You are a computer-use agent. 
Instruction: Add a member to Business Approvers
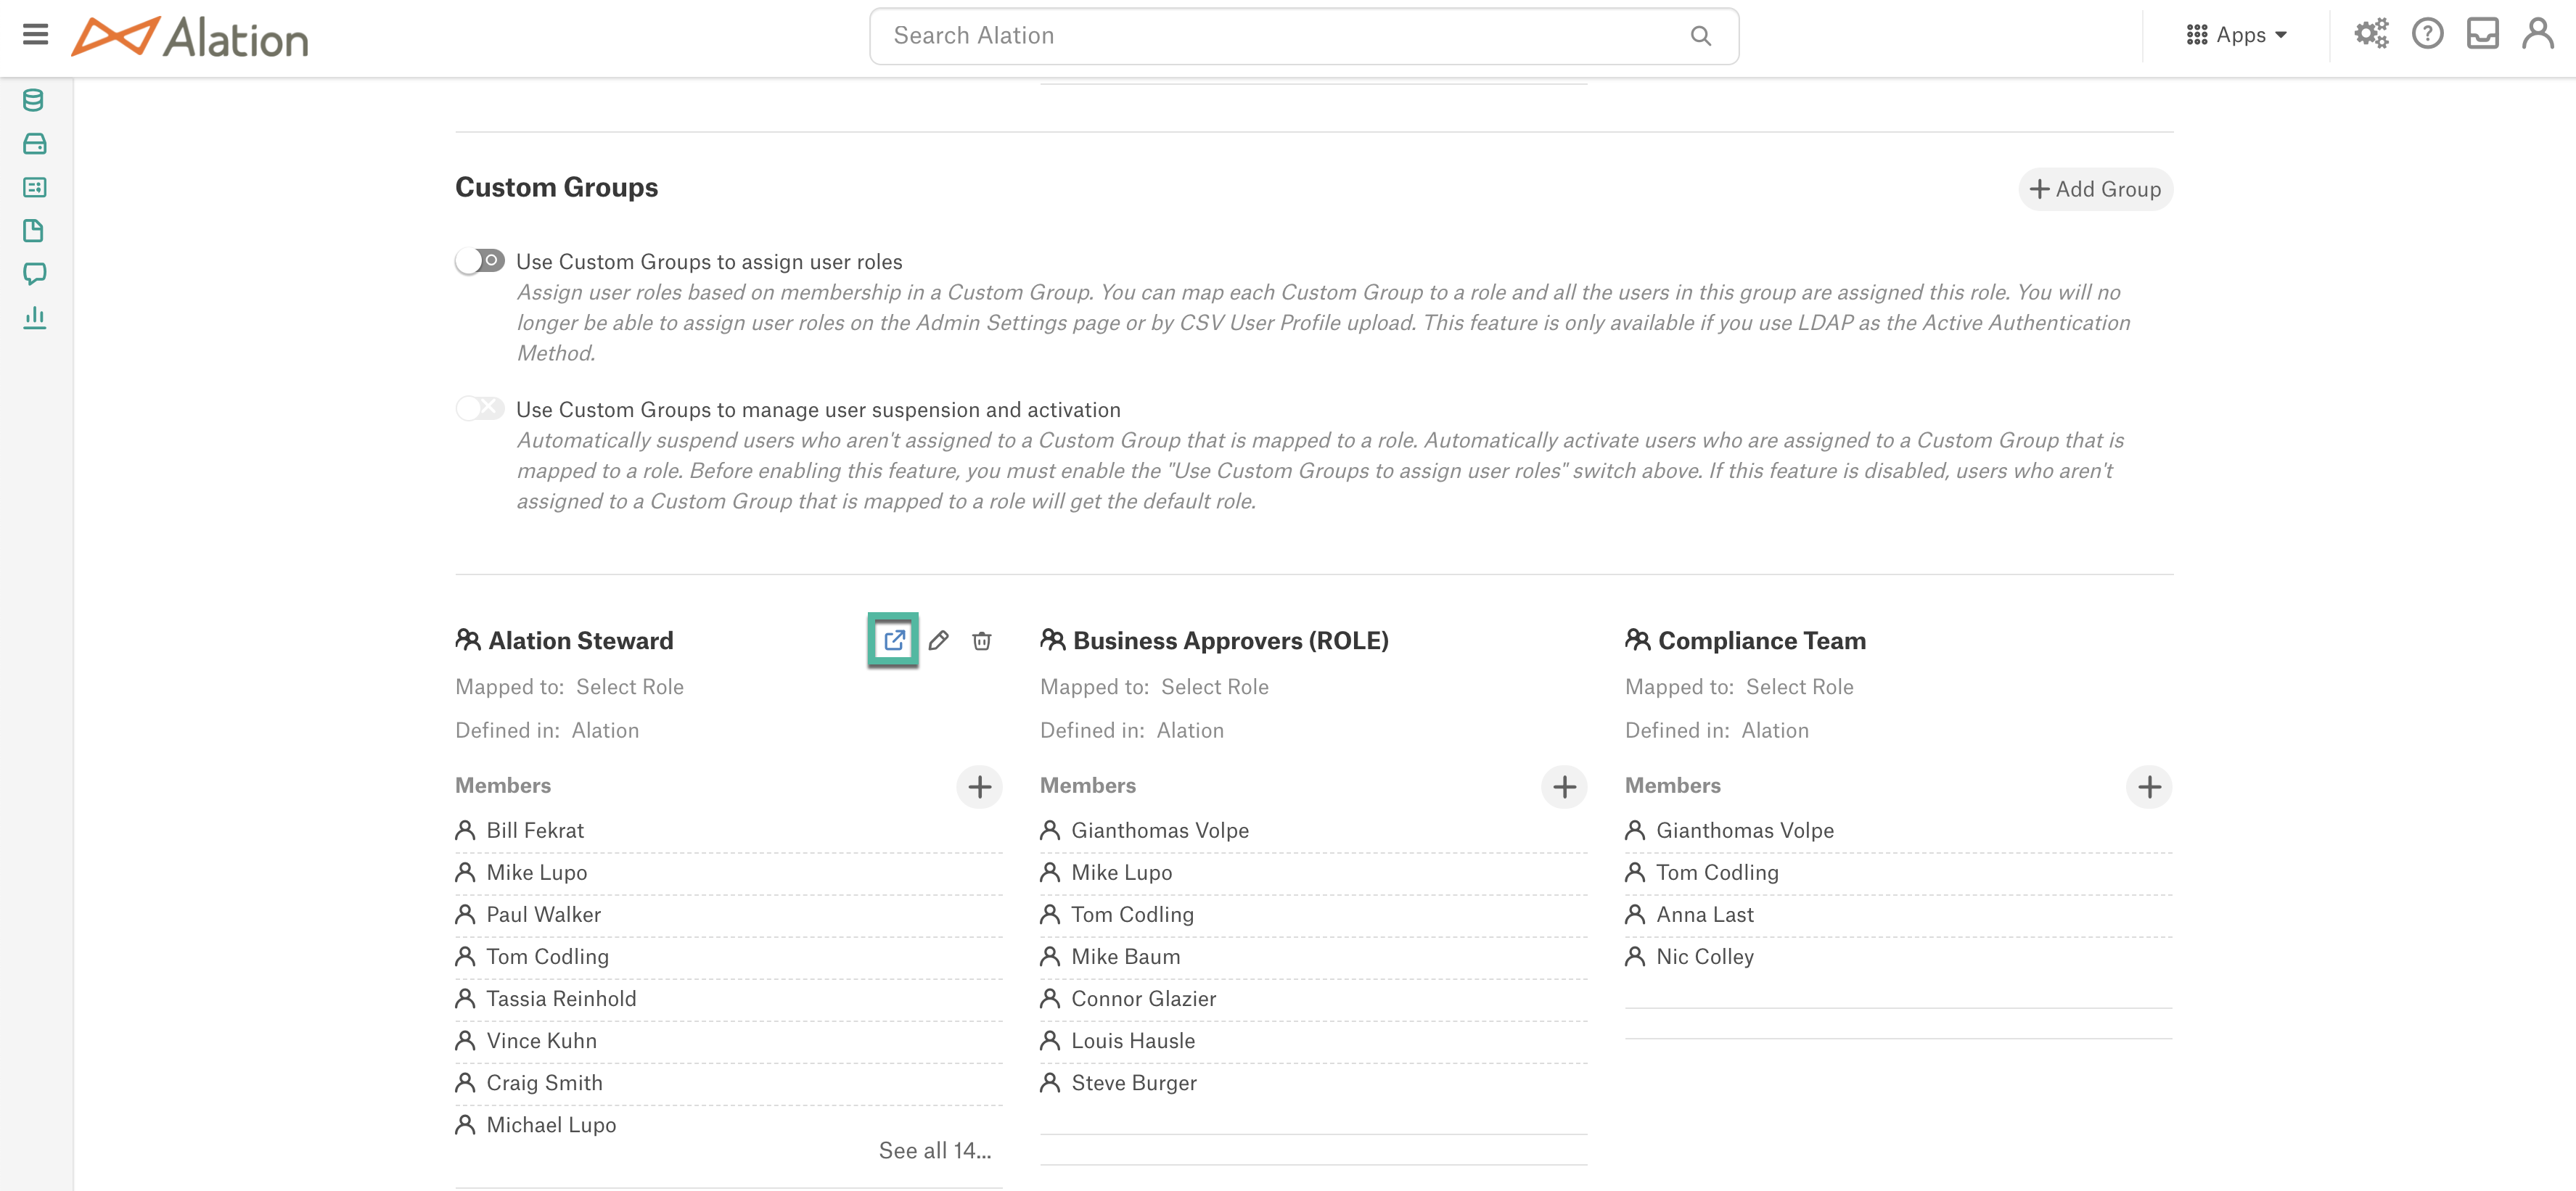point(1564,787)
